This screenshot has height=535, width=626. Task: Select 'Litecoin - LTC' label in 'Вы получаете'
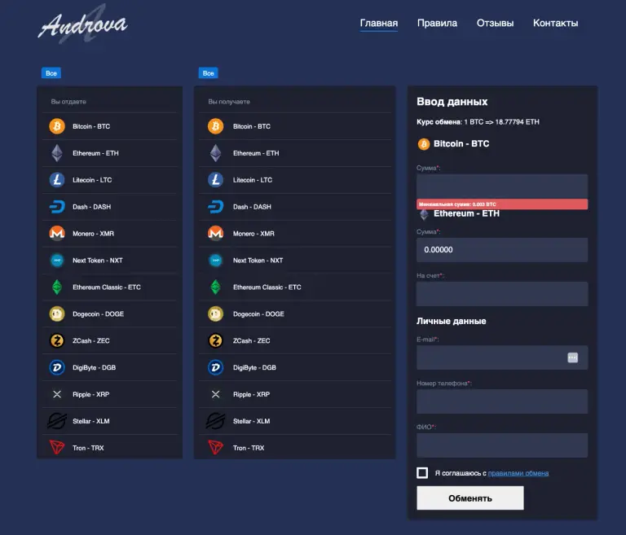(x=253, y=180)
